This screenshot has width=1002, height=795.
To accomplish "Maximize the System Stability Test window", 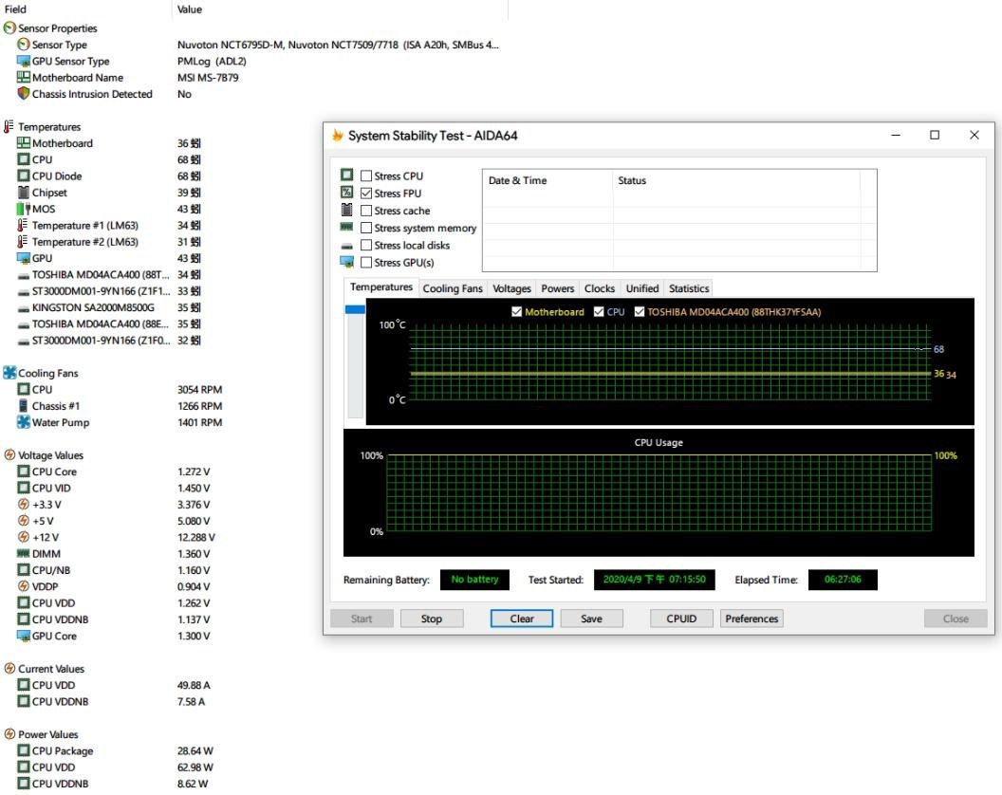I will point(935,135).
